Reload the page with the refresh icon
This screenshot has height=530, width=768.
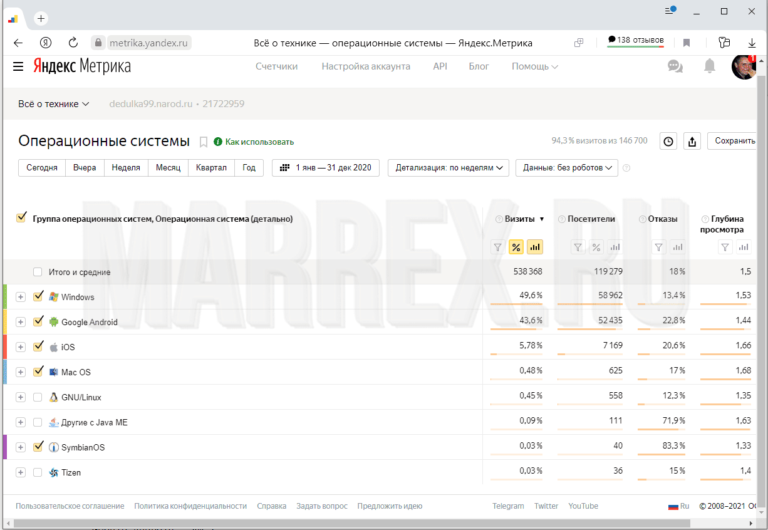pyautogui.click(x=73, y=43)
